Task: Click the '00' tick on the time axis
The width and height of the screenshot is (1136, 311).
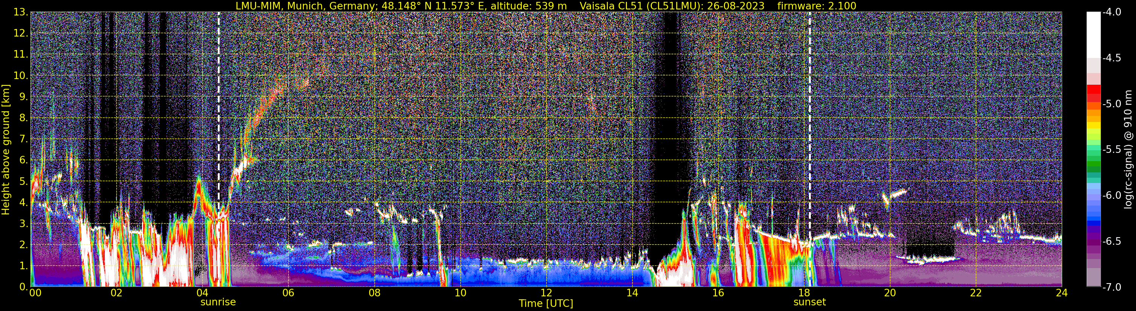Action: click(35, 293)
